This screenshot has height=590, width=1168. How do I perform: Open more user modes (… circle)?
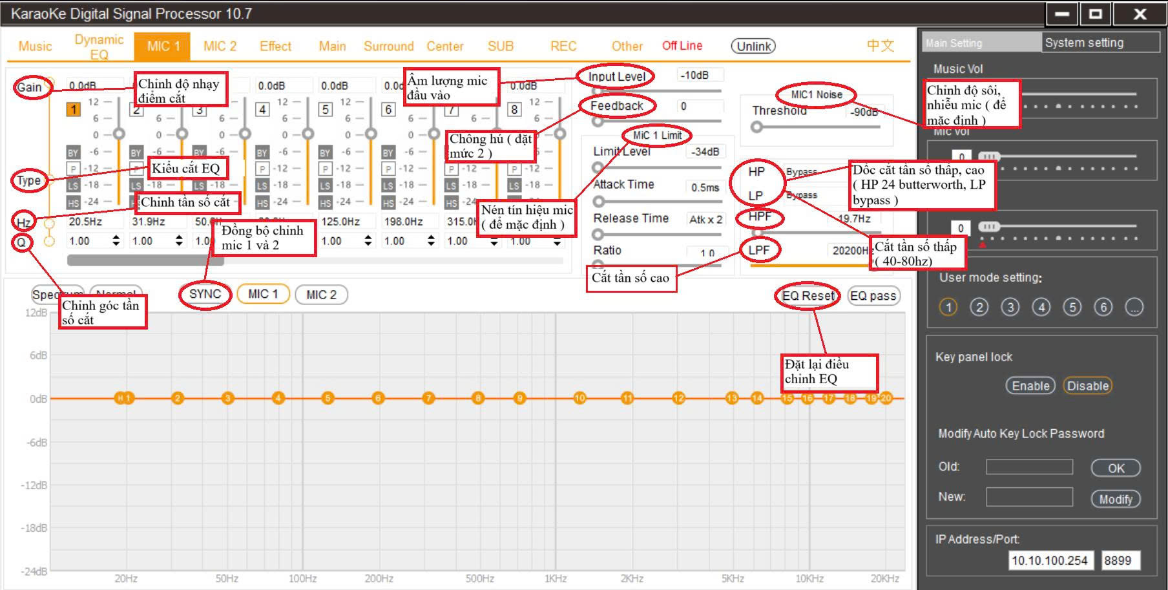coord(1134,307)
